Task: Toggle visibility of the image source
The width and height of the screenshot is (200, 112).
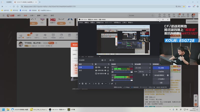Action: [105, 67]
